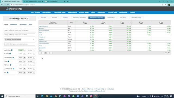Click the ROE help icon
The image size is (174, 98).
click(8, 72)
